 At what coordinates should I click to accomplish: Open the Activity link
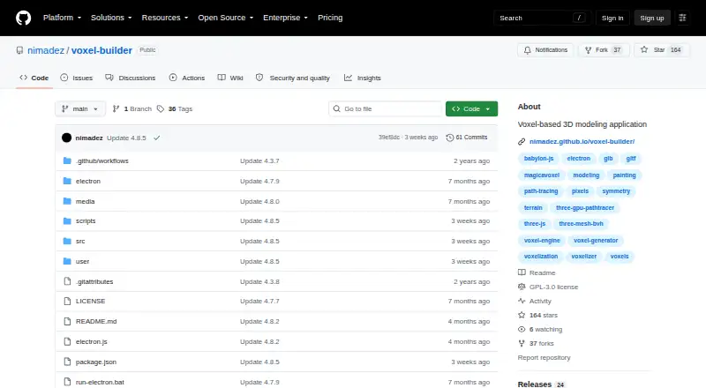[x=535, y=301]
